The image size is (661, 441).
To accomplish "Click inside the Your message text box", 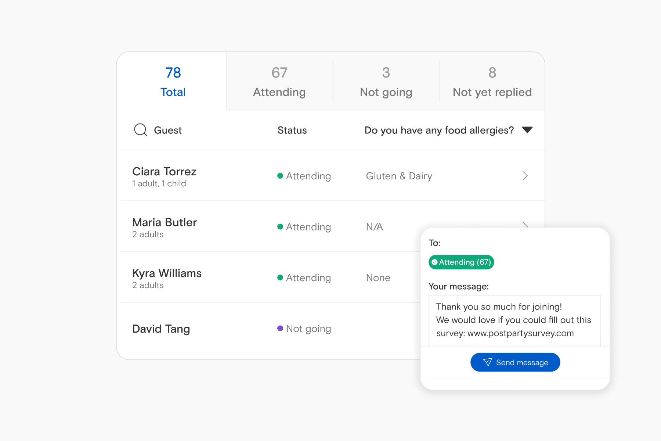I will pyautogui.click(x=514, y=320).
